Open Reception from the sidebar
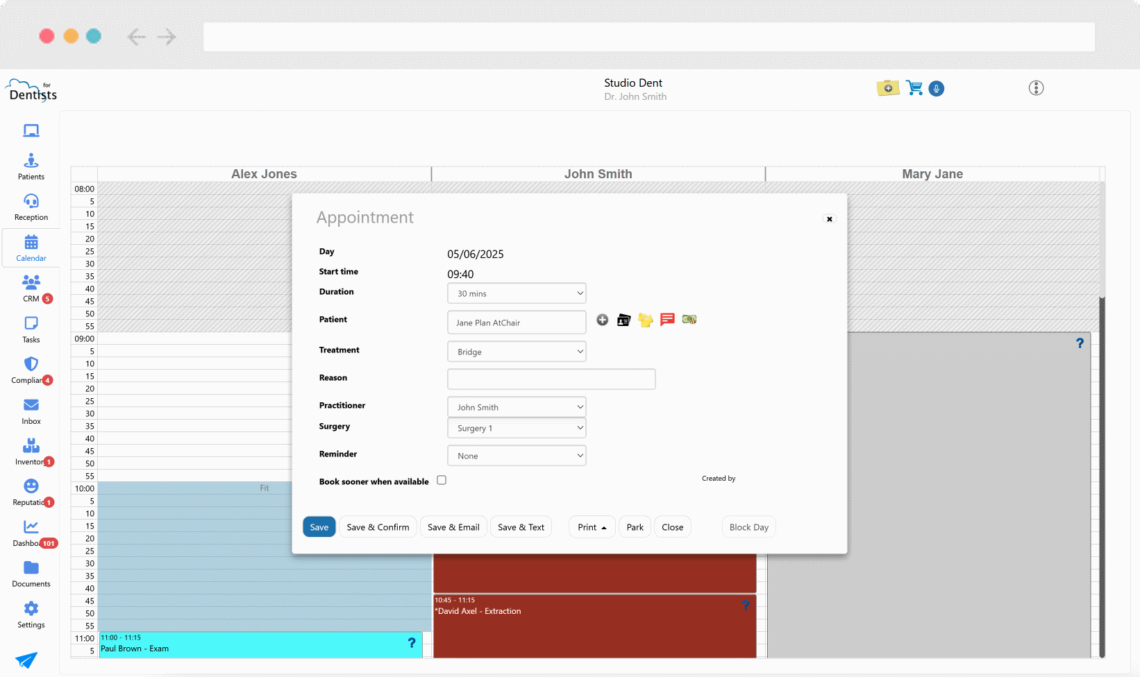The image size is (1140, 677). click(31, 207)
